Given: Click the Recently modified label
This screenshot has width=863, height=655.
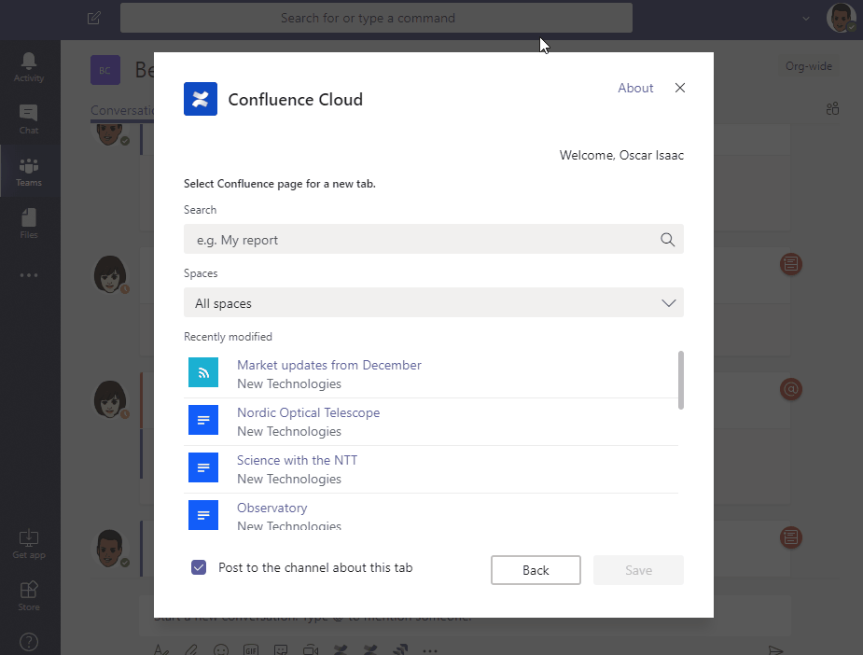Looking at the screenshot, I should pos(228,336).
